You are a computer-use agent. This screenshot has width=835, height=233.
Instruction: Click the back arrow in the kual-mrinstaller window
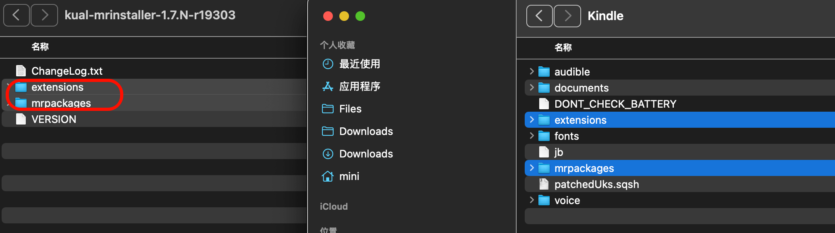[x=16, y=15]
